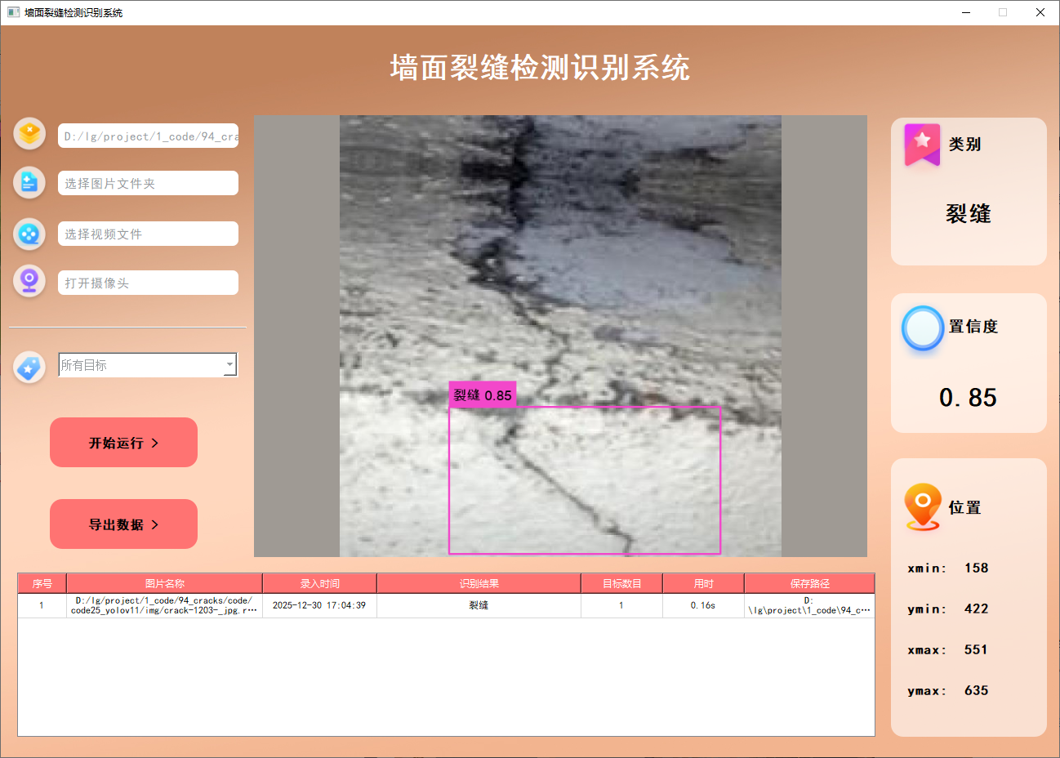Click the camera icon next to 打开摄像头
This screenshot has width=1060, height=758.
click(x=29, y=281)
